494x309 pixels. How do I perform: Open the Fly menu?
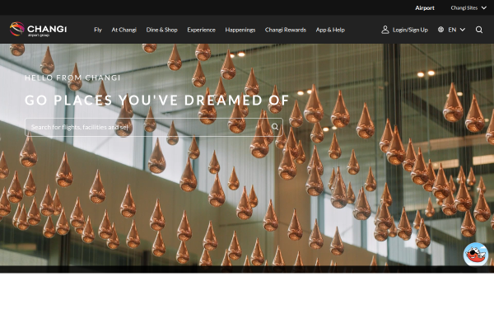(x=98, y=30)
